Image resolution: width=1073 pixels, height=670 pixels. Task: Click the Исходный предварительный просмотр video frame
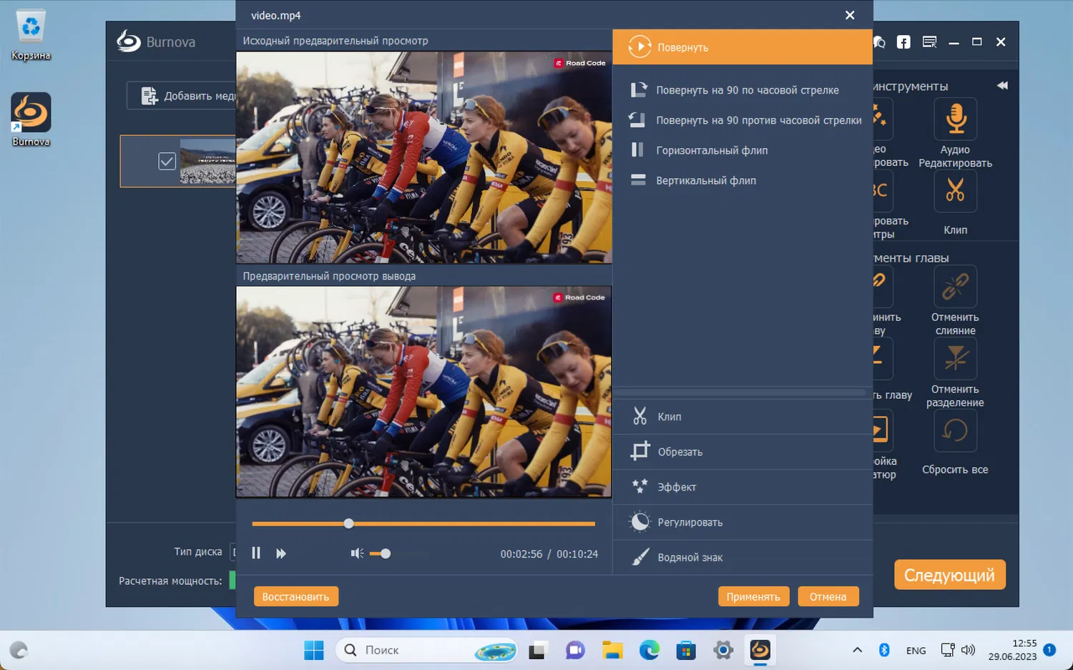click(x=424, y=157)
